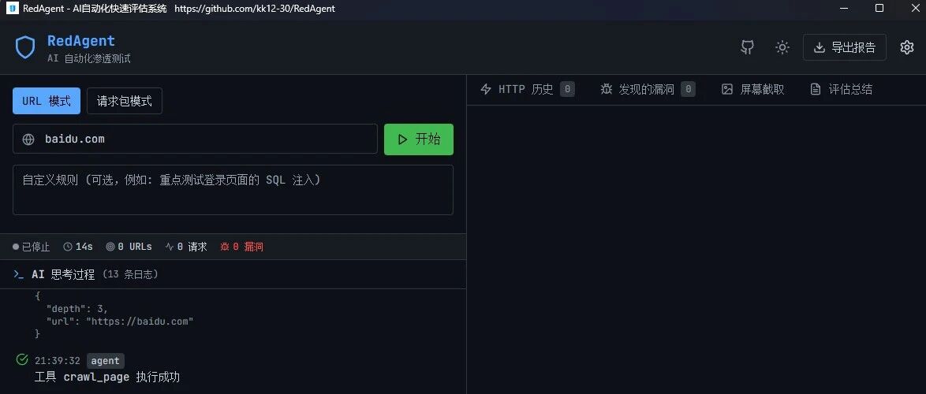Start scan with the 开始 button
Image resolution: width=926 pixels, height=394 pixels.
click(x=419, y=139)
